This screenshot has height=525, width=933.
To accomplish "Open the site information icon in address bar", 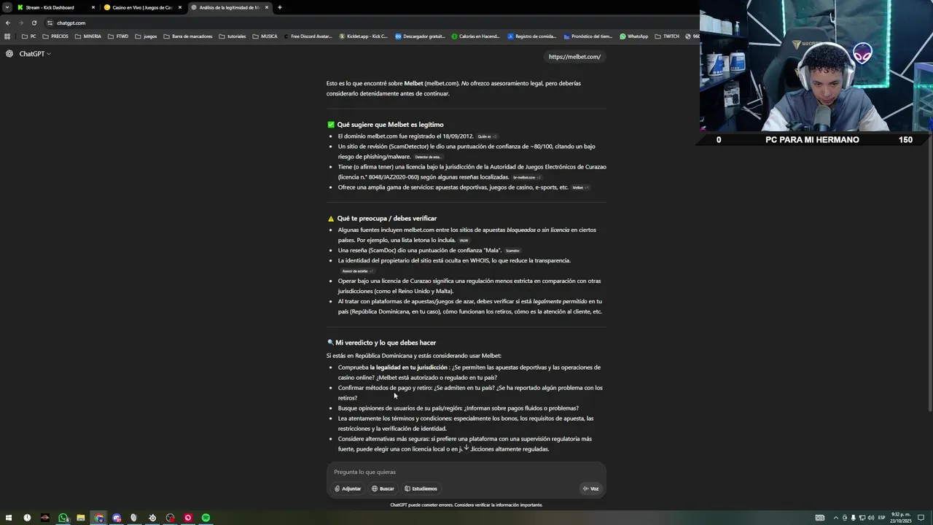I will tap(51, 23).
